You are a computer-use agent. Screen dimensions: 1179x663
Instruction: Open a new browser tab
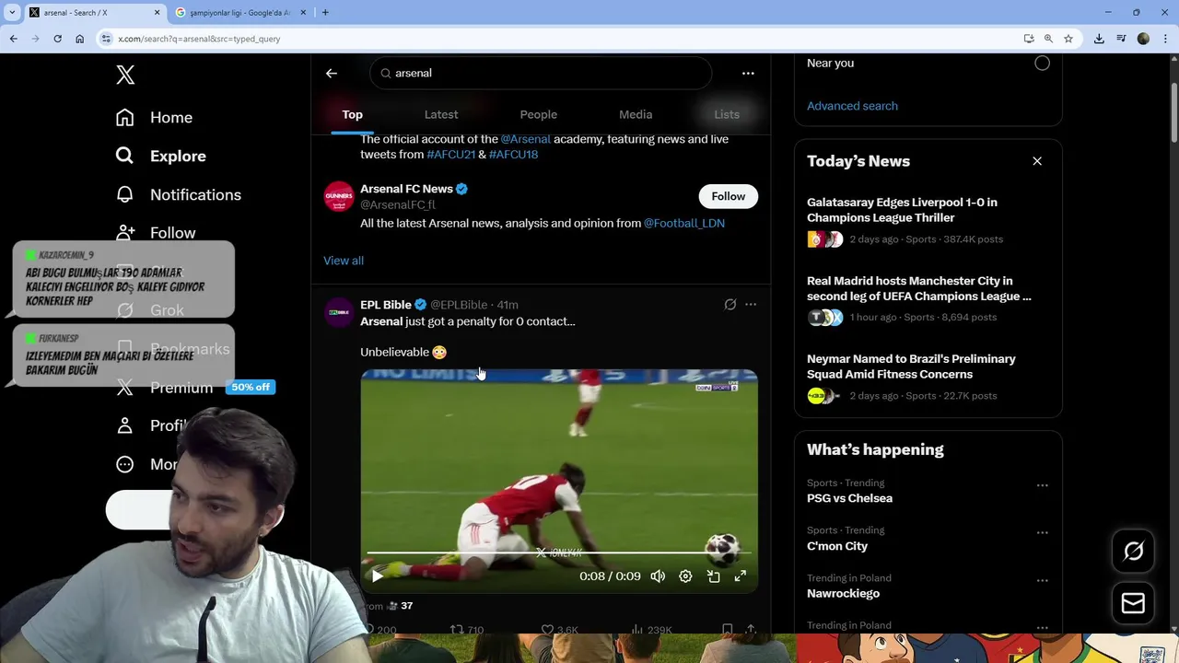tap(325, 13)
